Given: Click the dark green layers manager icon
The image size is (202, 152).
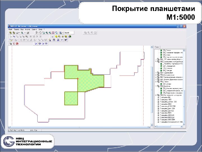Looking at the screenshot, I should (70, 36).
